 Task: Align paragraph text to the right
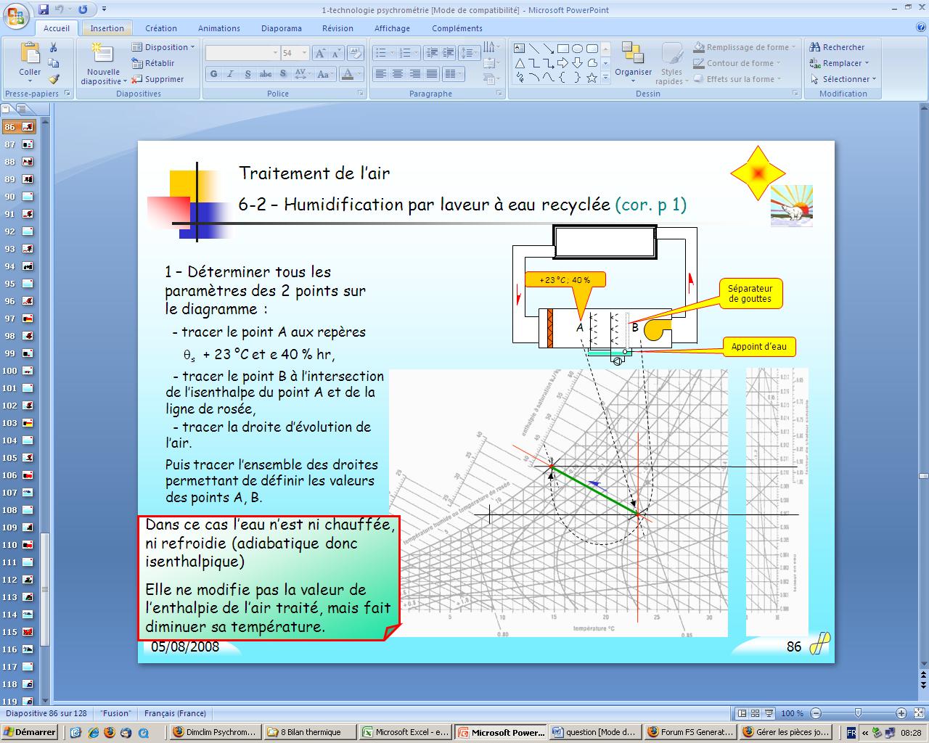click(x=415, y=74)
